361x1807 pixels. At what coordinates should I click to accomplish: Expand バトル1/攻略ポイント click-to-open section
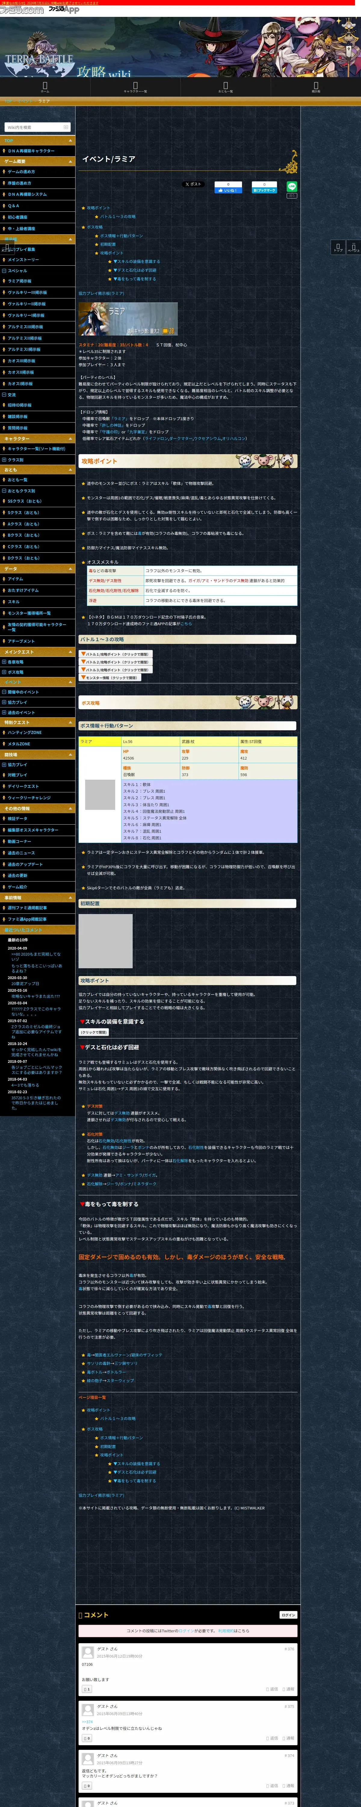pos(115,654)
